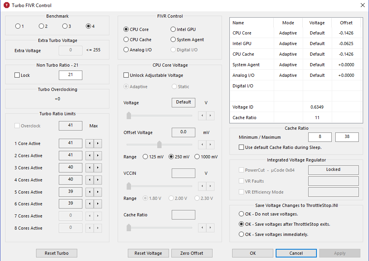
Task: Click the Zero Offset button
Action: click(x=192, y=253)
